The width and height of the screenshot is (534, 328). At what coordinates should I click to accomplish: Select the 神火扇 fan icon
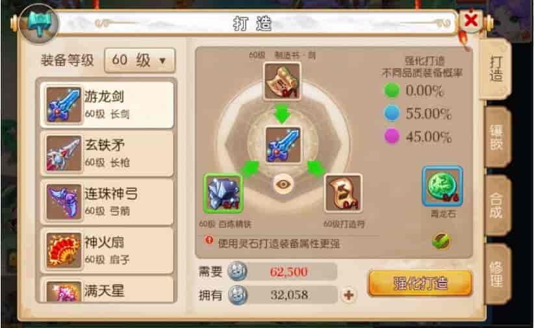click(x=64, y=251)
